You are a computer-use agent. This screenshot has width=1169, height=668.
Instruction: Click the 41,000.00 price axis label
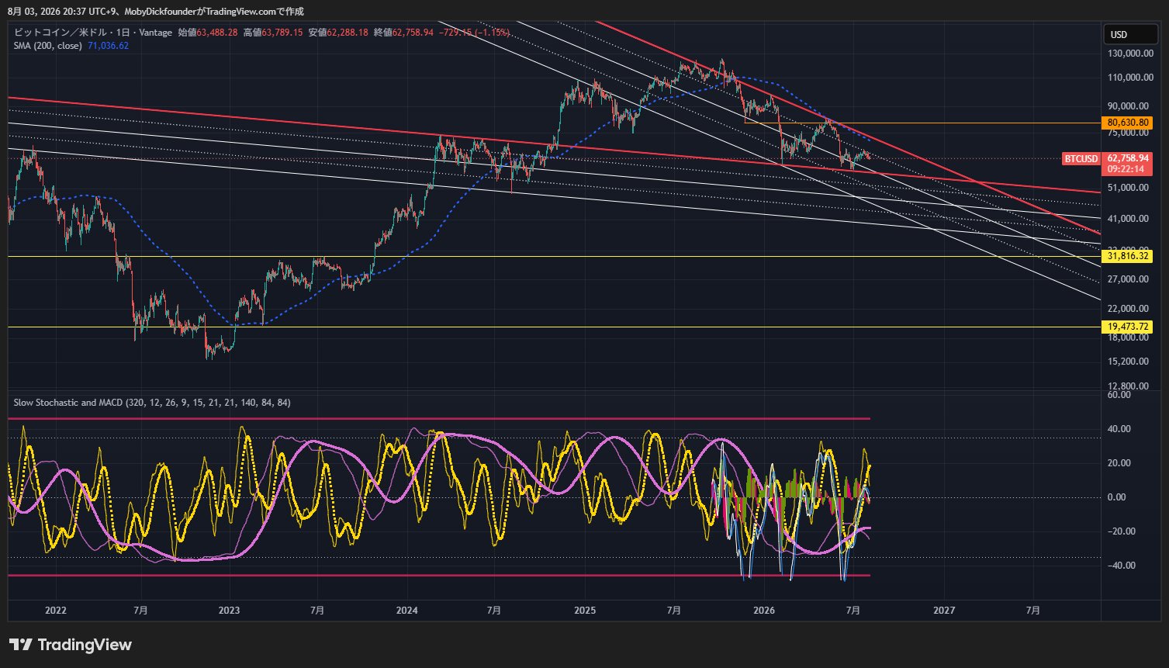[1129, 219]
